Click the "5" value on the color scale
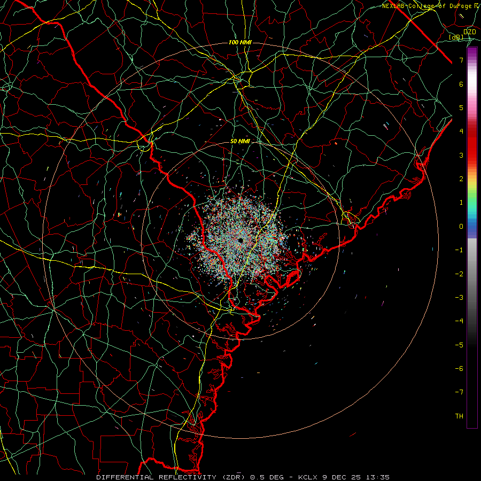Screen dimensions: 481x481 (x=461, y=107)
